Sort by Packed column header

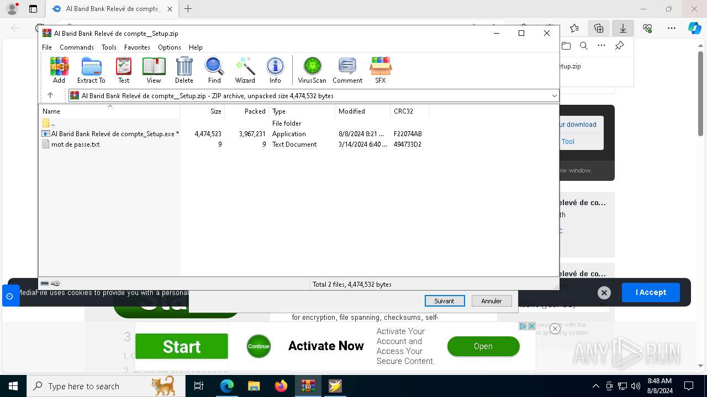click(x=247, y=111)
